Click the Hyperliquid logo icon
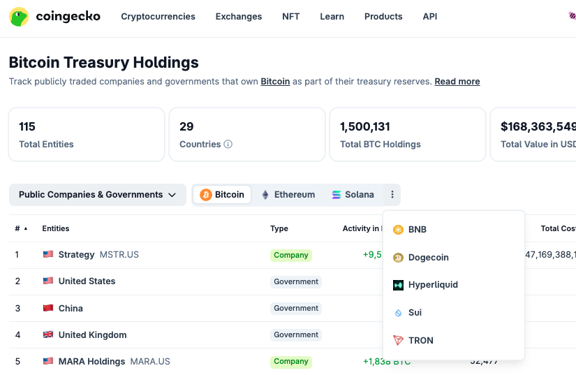The image size is (576, 375). 398,285
